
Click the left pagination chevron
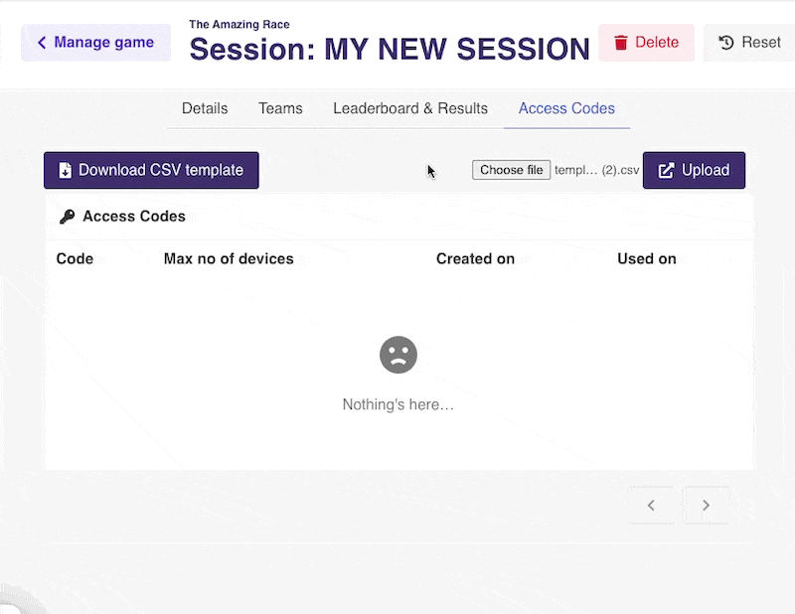tap(652, 505)
